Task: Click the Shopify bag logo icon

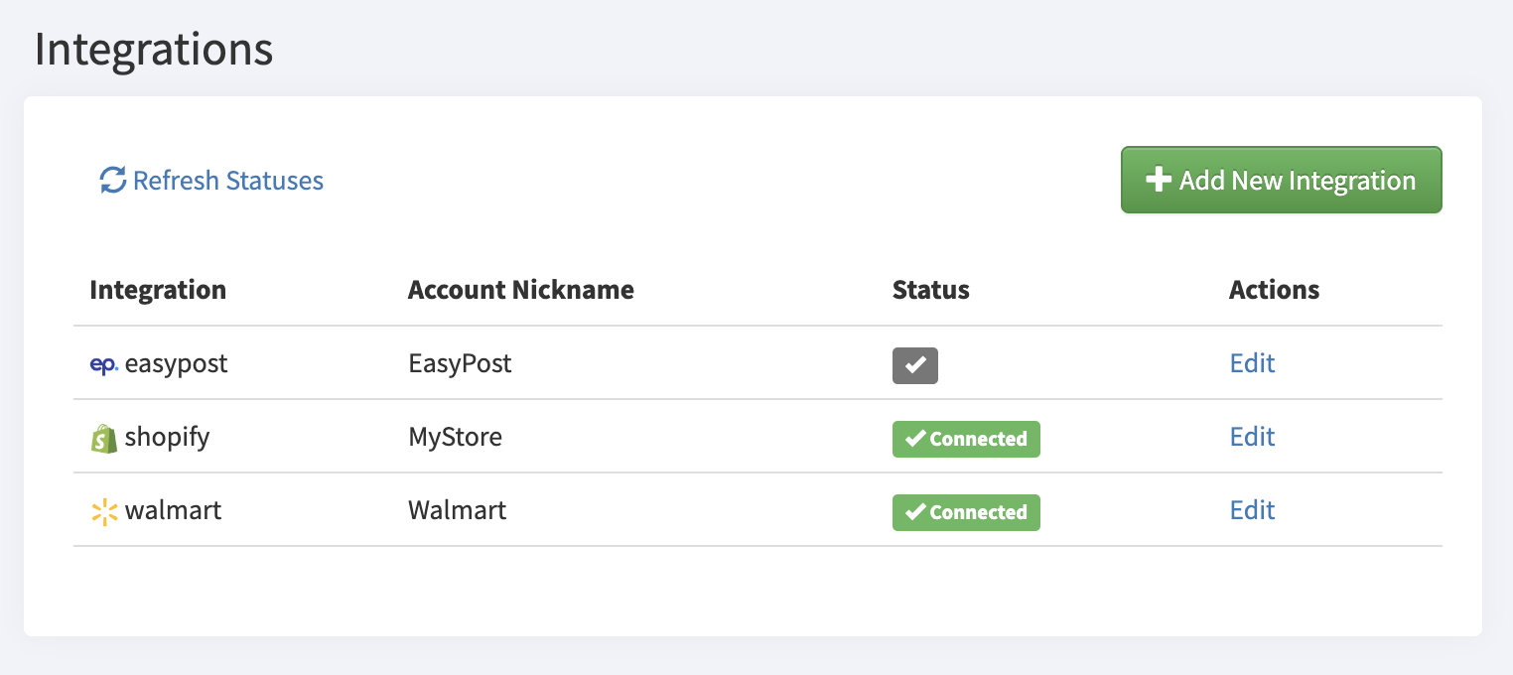Action: 103,438
